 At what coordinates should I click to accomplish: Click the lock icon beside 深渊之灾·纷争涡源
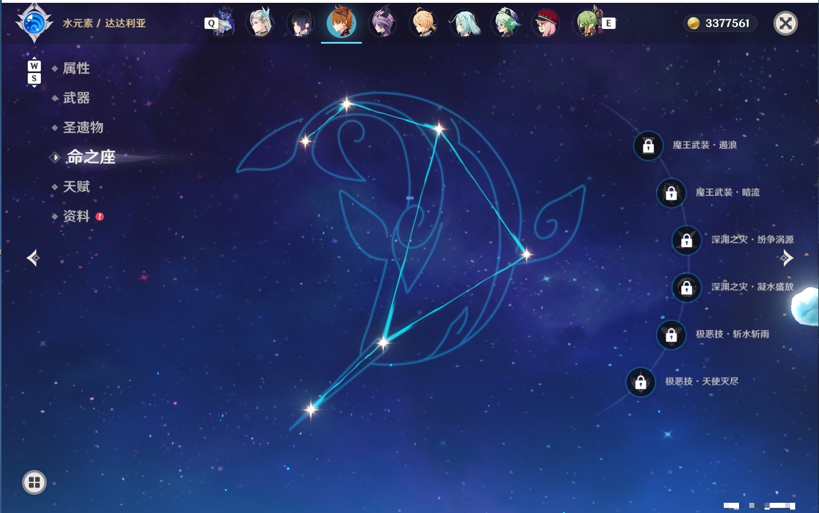pos(686,240)
